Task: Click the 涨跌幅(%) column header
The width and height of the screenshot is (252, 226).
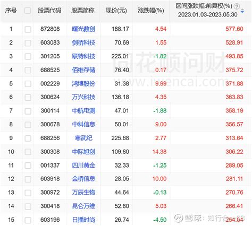Action: [150, 11]
